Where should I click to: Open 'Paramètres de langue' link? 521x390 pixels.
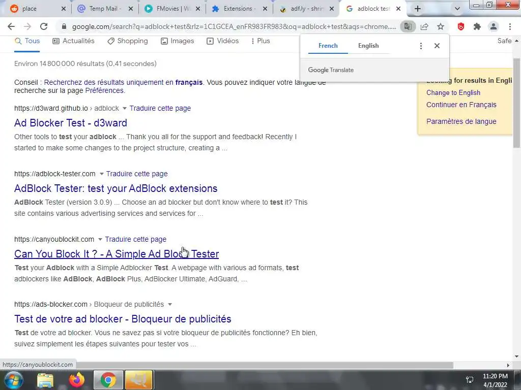point(461,121)
